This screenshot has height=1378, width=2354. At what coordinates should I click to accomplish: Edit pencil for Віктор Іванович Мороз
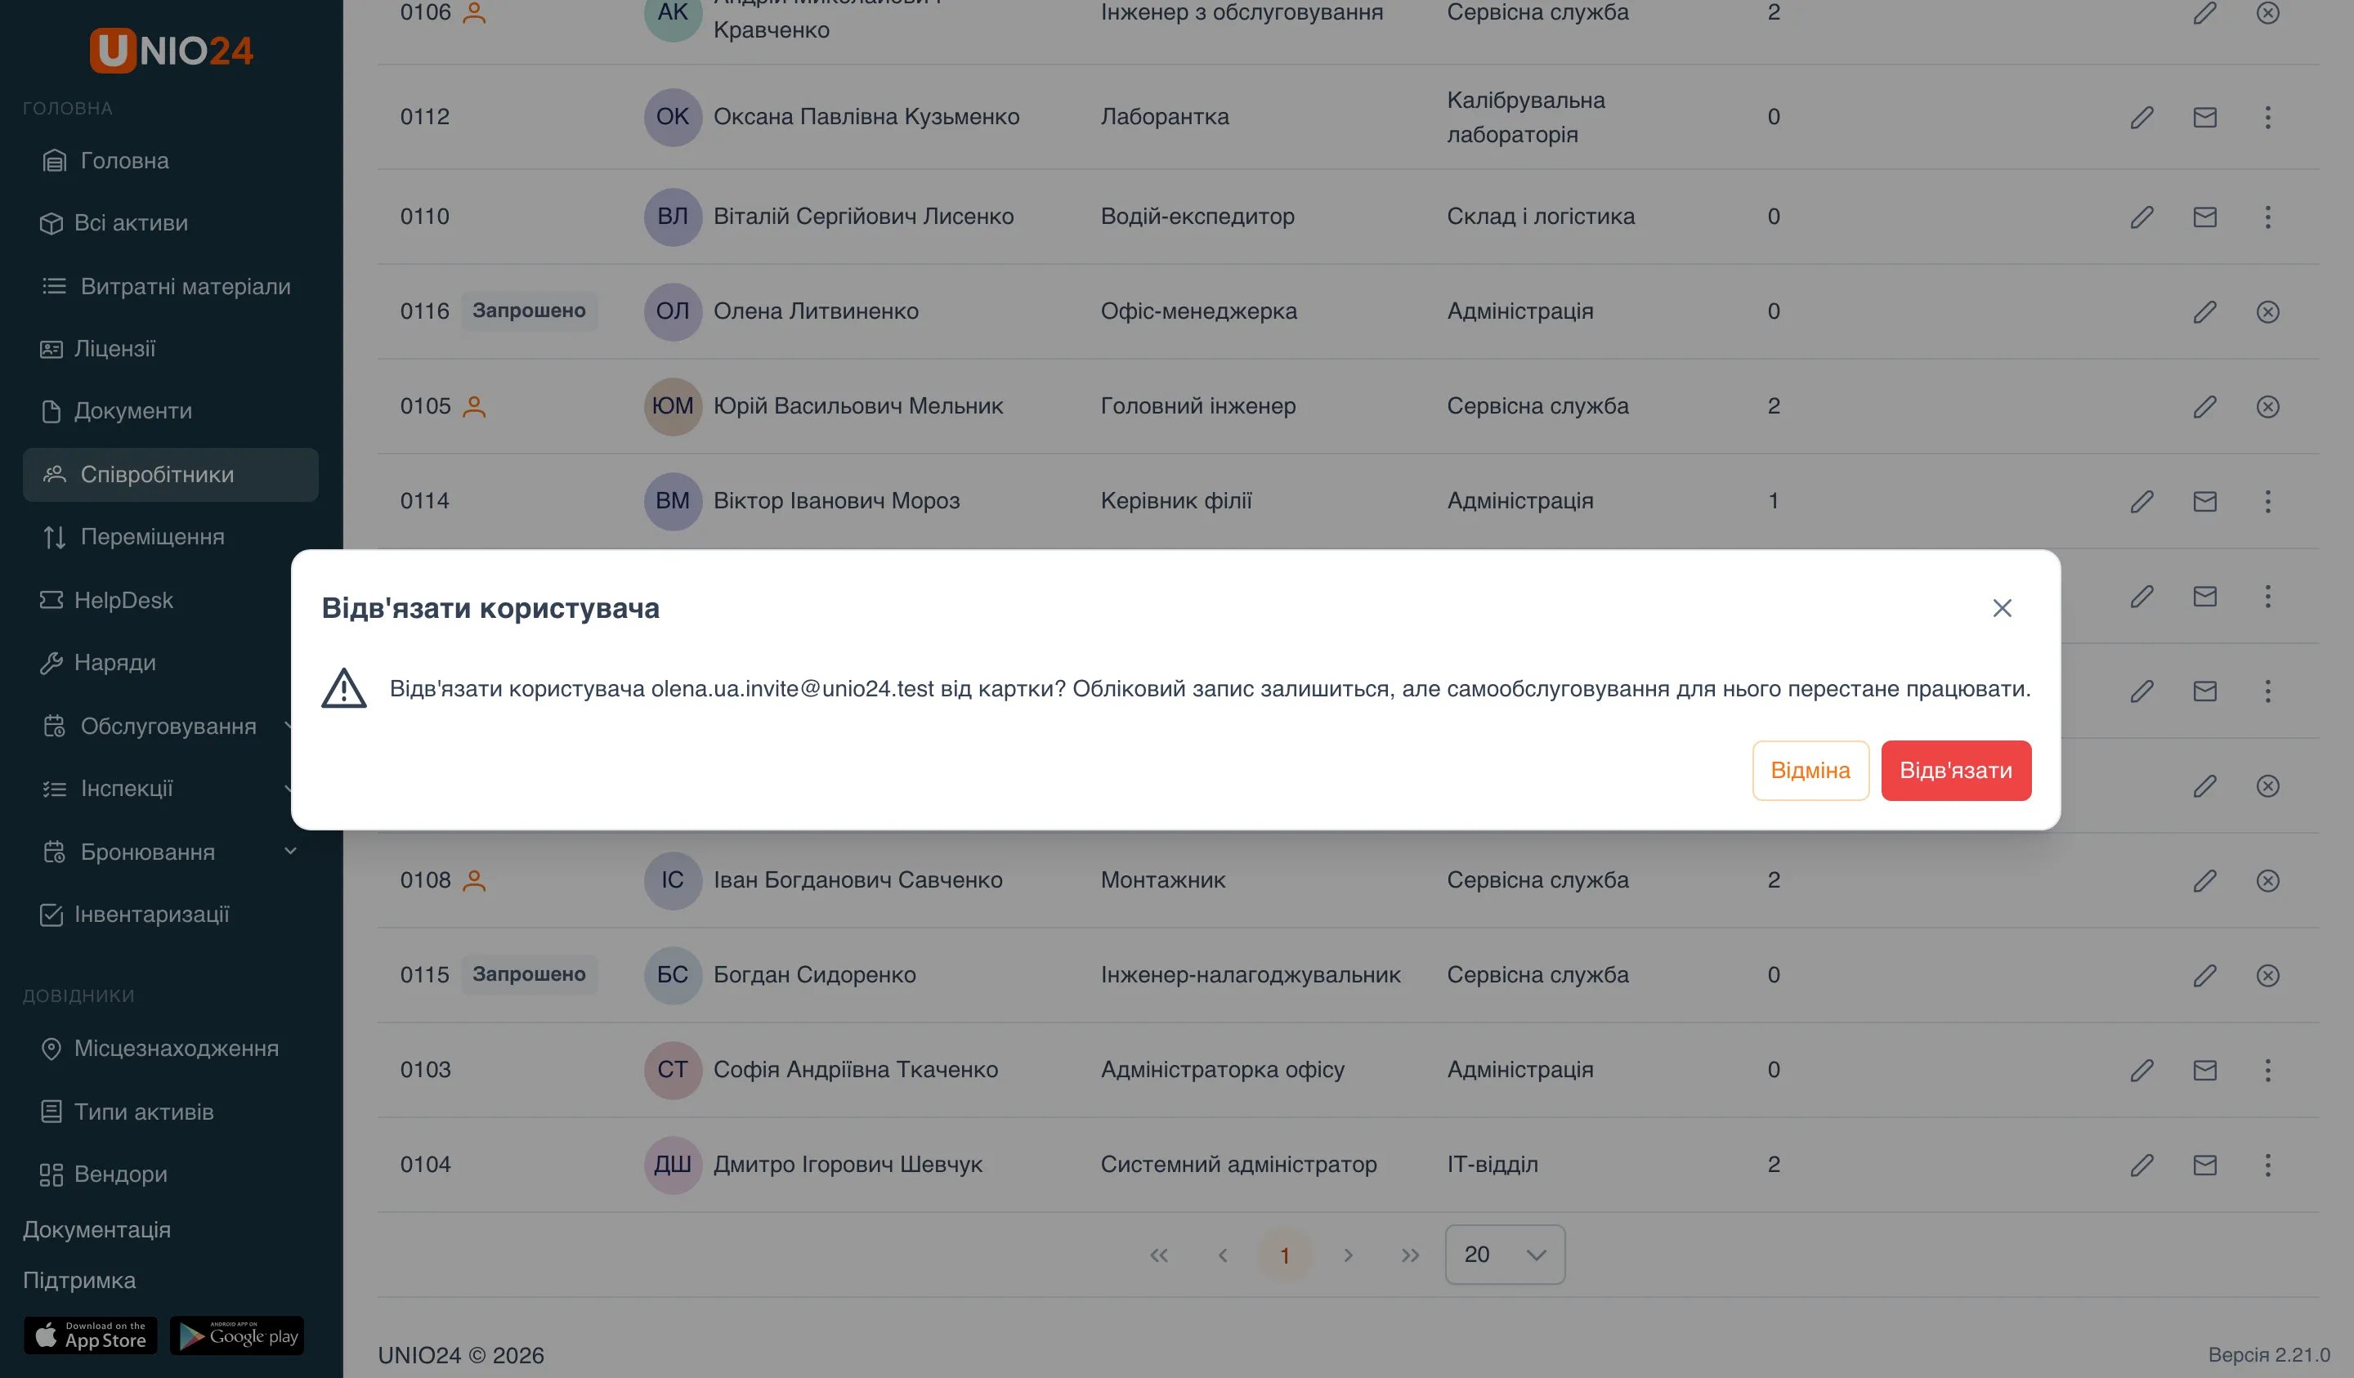(x=2141, y=501)
